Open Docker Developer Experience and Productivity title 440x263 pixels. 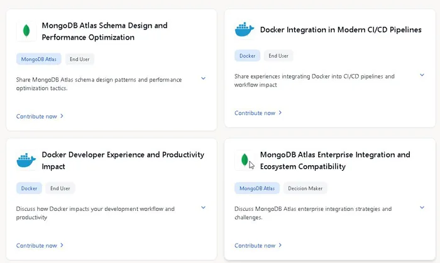tap(123, 161)
